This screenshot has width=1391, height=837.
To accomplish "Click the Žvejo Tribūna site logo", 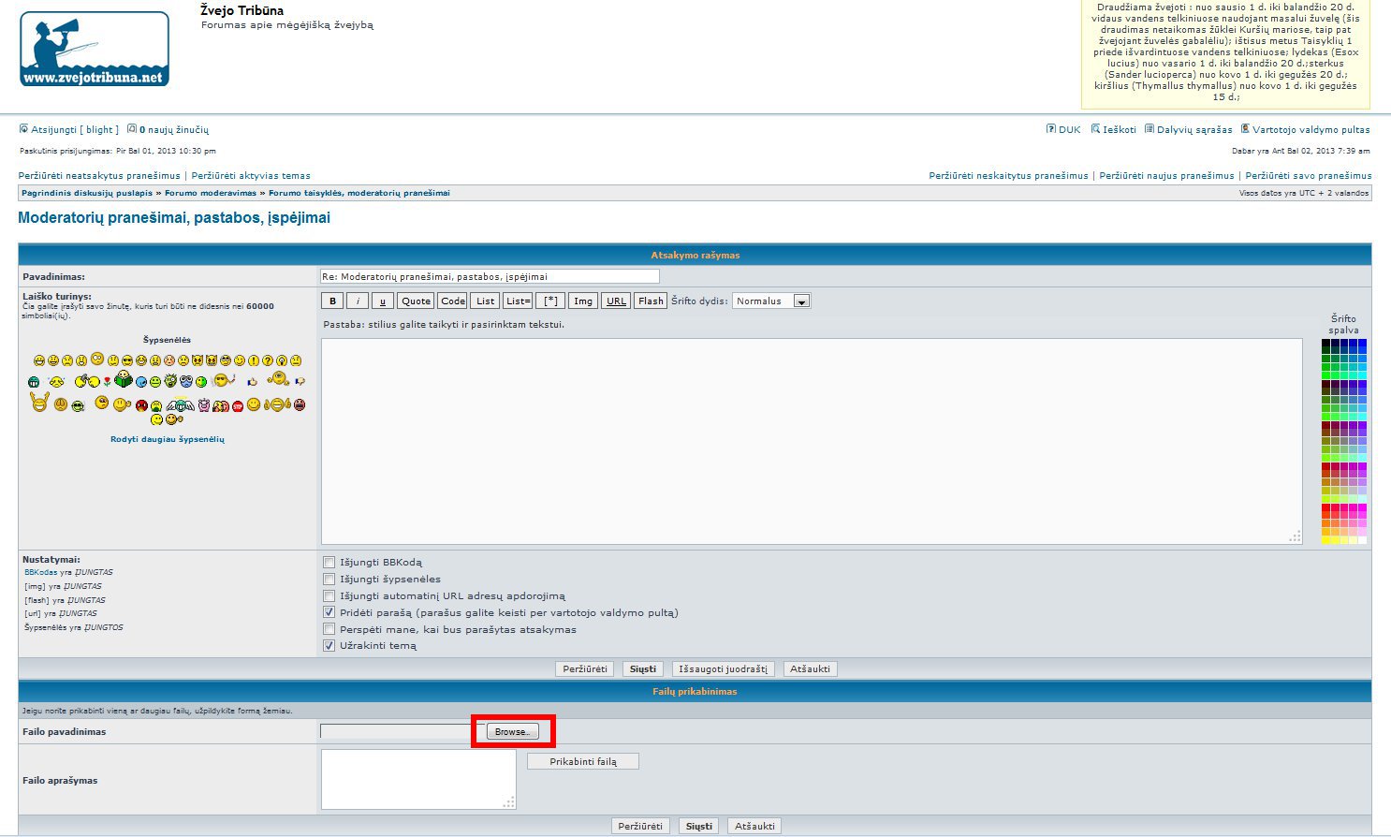I will 95,49.
